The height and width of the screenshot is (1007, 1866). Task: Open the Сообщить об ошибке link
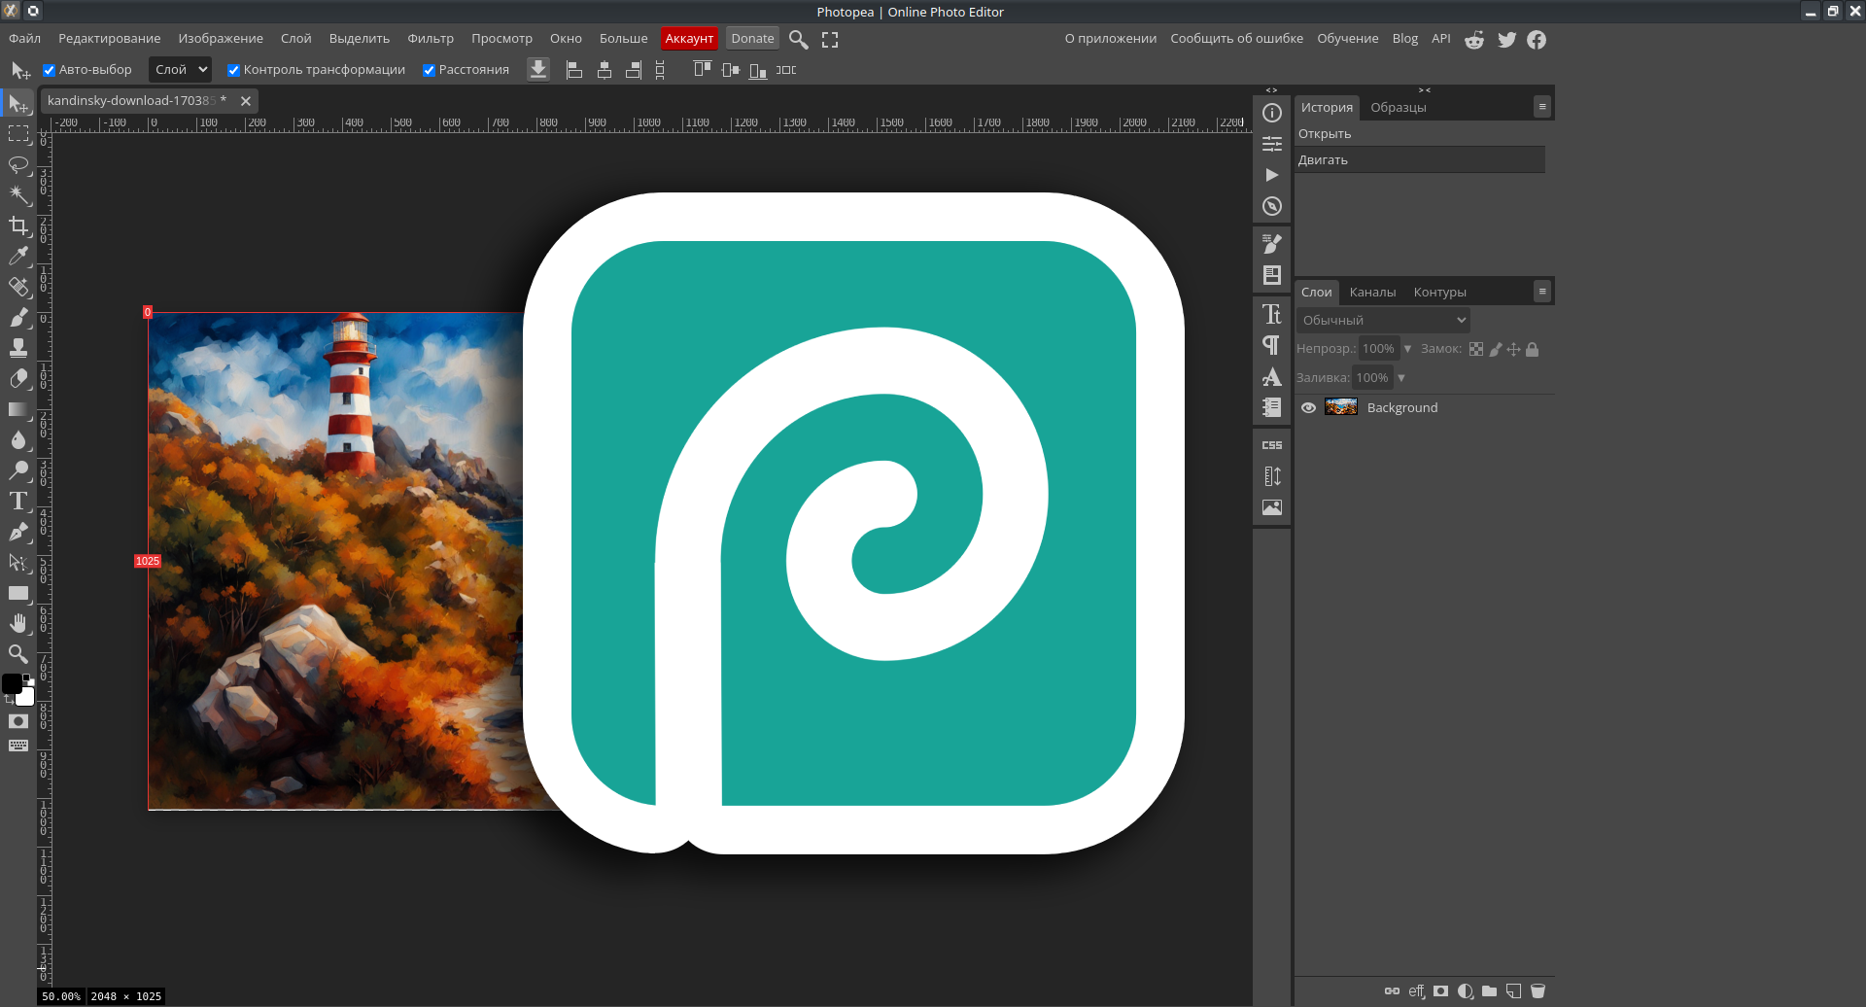coord(1236,39)
